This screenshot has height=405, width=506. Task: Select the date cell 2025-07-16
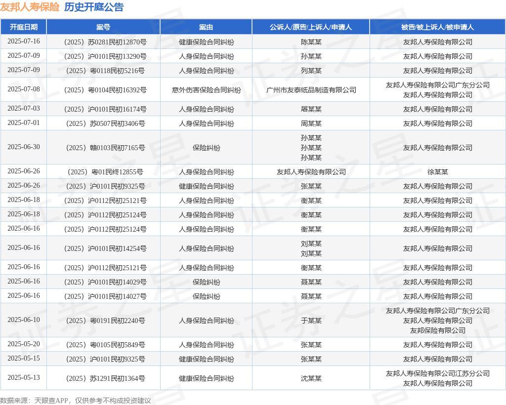[24, 41]
